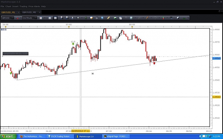Select the ellipse shape tool

155,18
